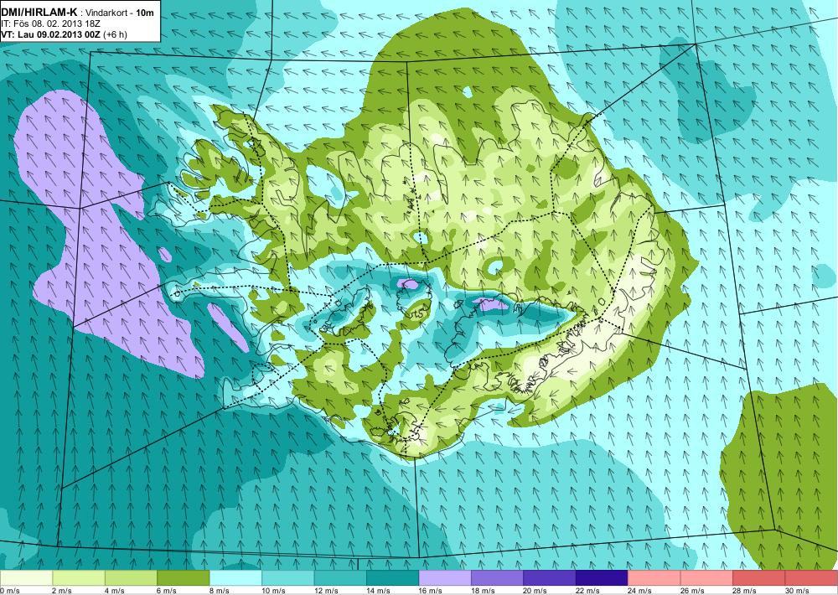The height and width of the screenshot is (595, 838).
Task: Click the '10 m/s' legend label
Action: 274,591
